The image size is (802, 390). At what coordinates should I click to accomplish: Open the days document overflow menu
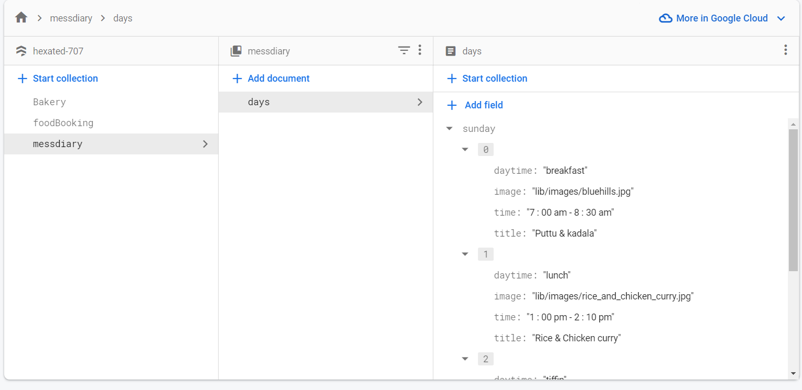[x=785, y=50]
